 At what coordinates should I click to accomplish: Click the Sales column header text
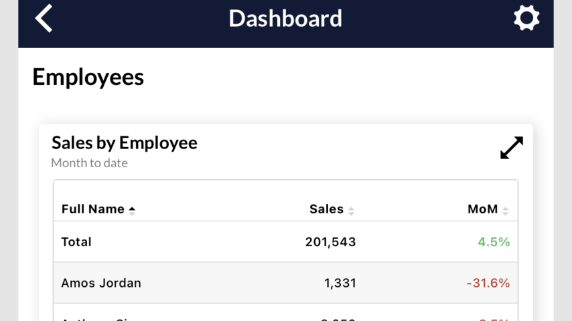[x=326, y=209]
